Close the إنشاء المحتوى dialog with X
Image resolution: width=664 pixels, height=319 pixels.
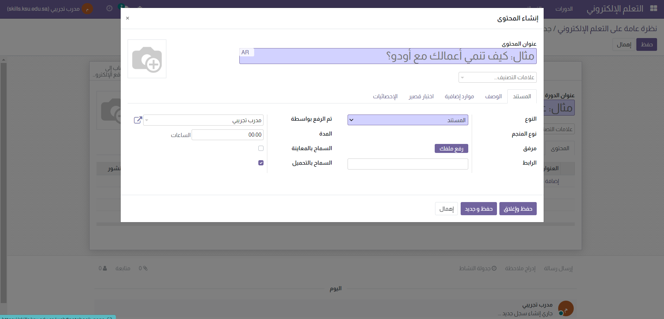128,18
